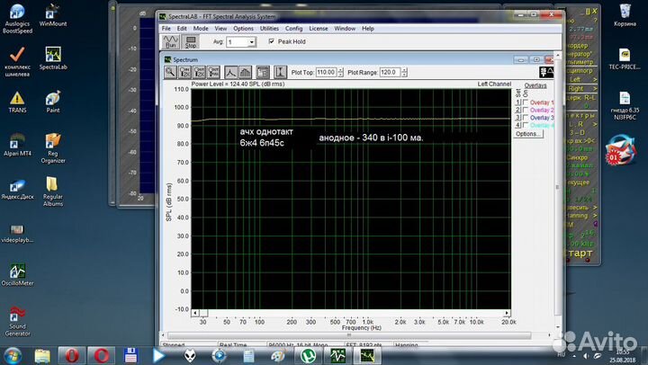Open the Mode menu
The image size is (648, 365).
[200, 28]
